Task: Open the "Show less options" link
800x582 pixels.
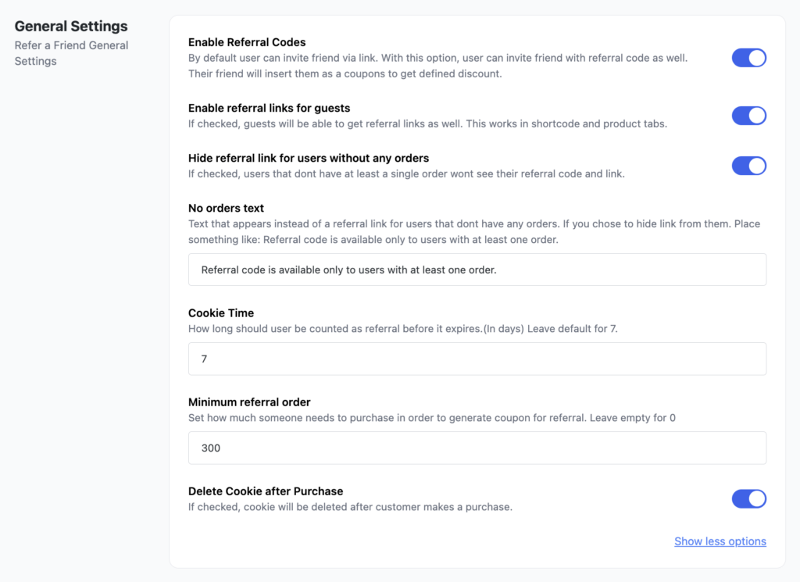Action: [x=720, y=541]
